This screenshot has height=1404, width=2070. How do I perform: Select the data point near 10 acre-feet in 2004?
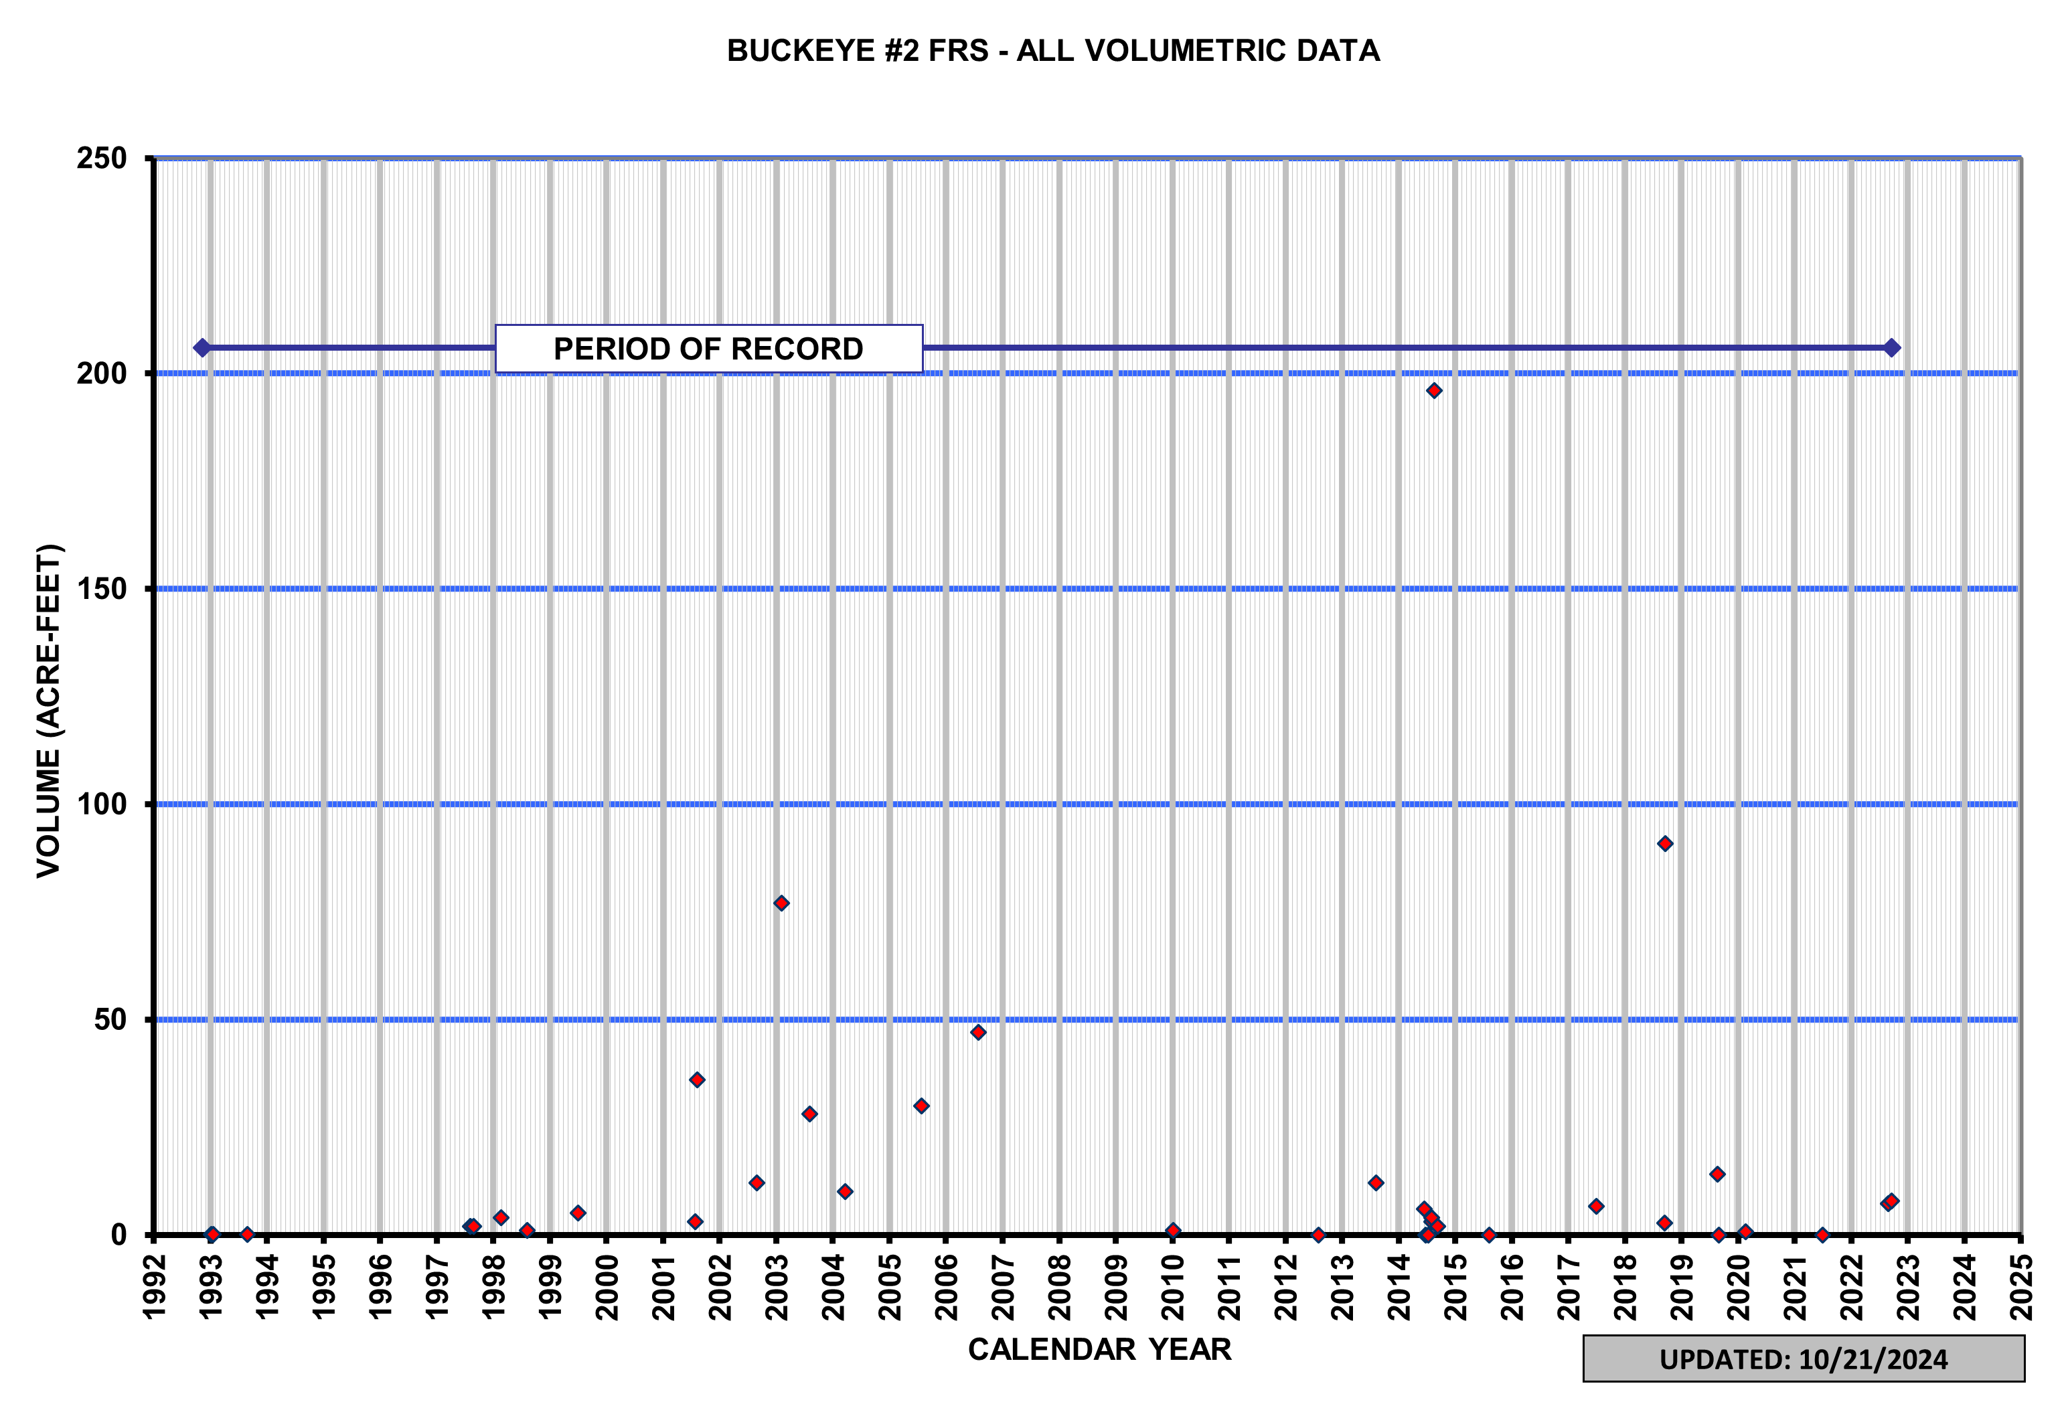point(846,1192)
